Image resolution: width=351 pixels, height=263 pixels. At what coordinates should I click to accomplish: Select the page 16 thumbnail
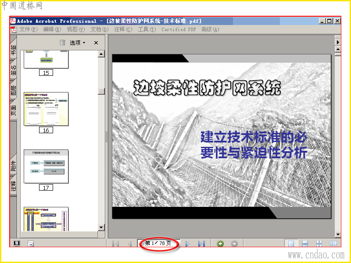tap(46, 109)
